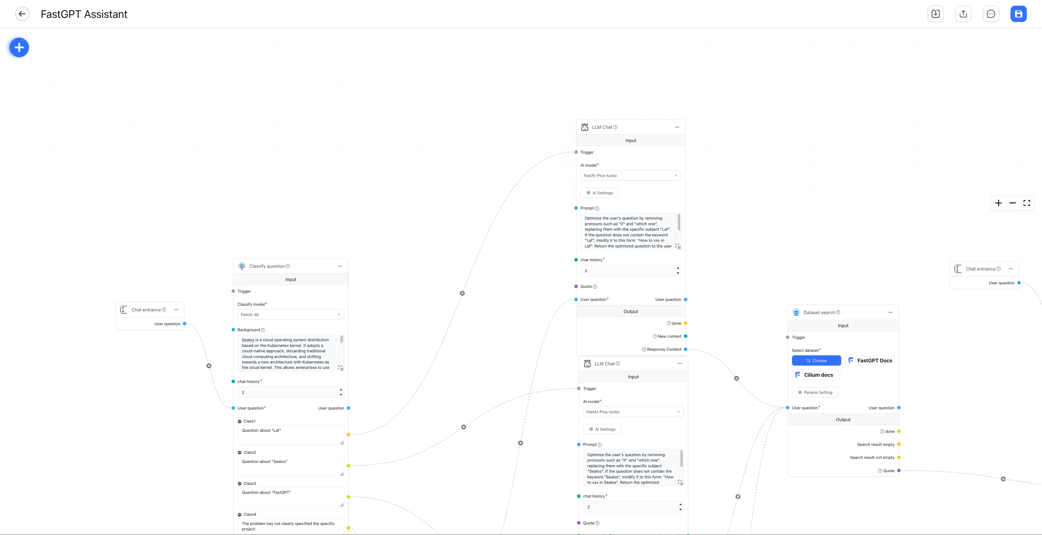Viewport: 1042px width, 535px height.
Task: Zoom in with canvas plus control
Action: [x=998, y=203]
